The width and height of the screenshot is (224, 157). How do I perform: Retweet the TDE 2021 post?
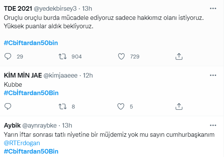[62, 57]
